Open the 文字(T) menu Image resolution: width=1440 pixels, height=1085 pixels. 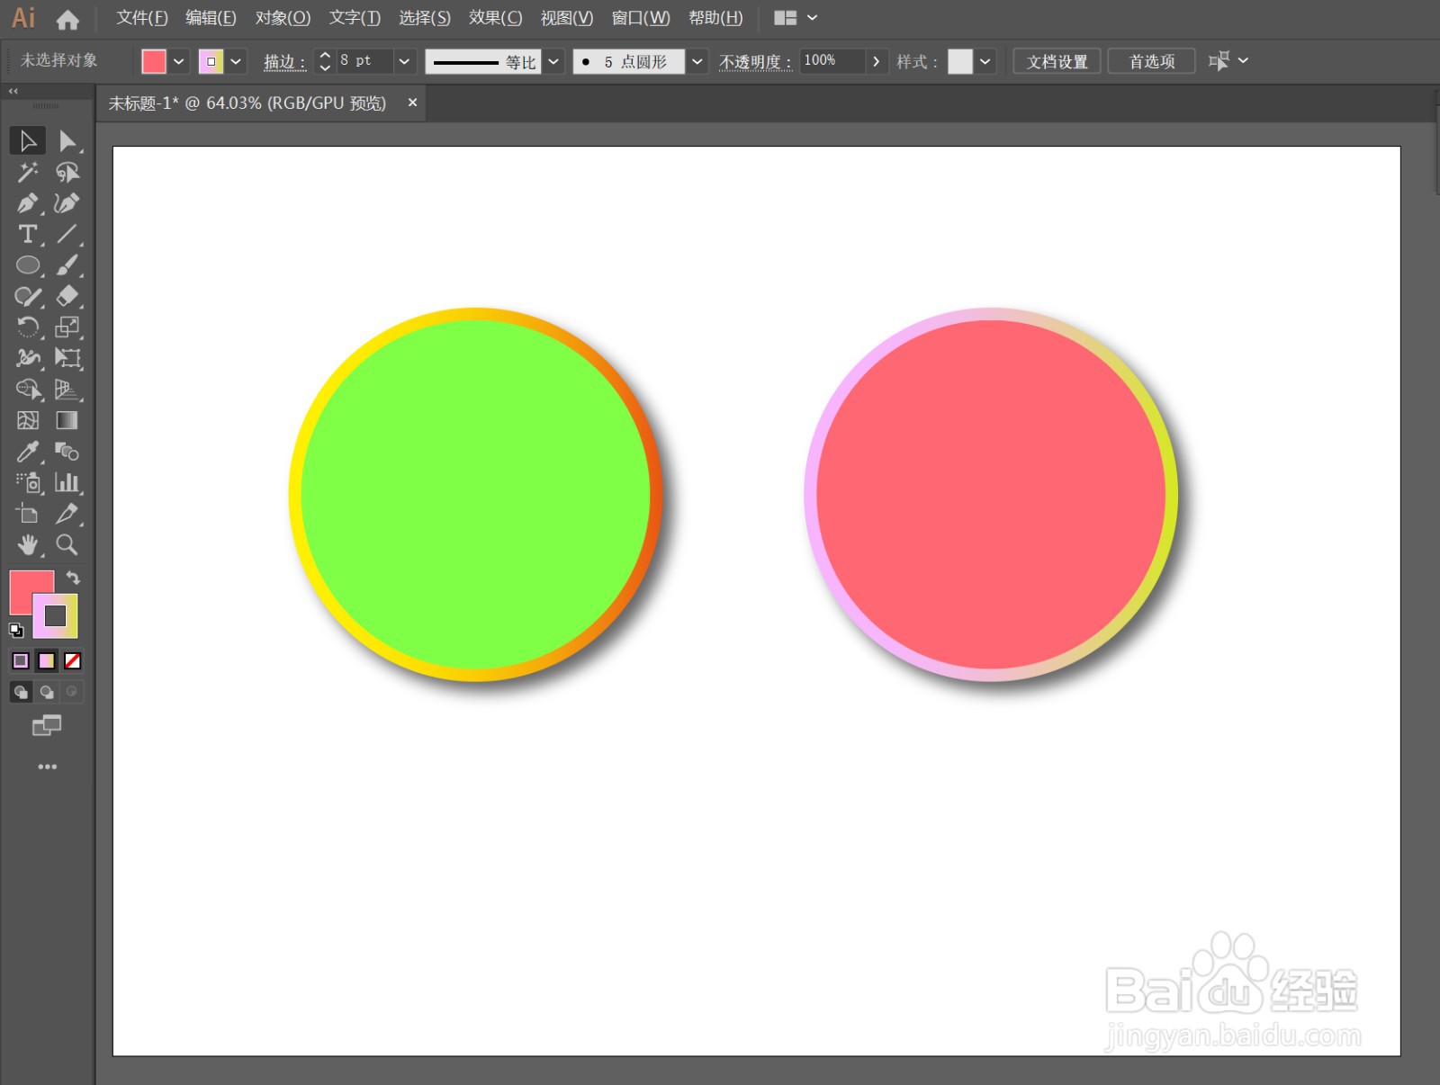[x=355, y=18]
